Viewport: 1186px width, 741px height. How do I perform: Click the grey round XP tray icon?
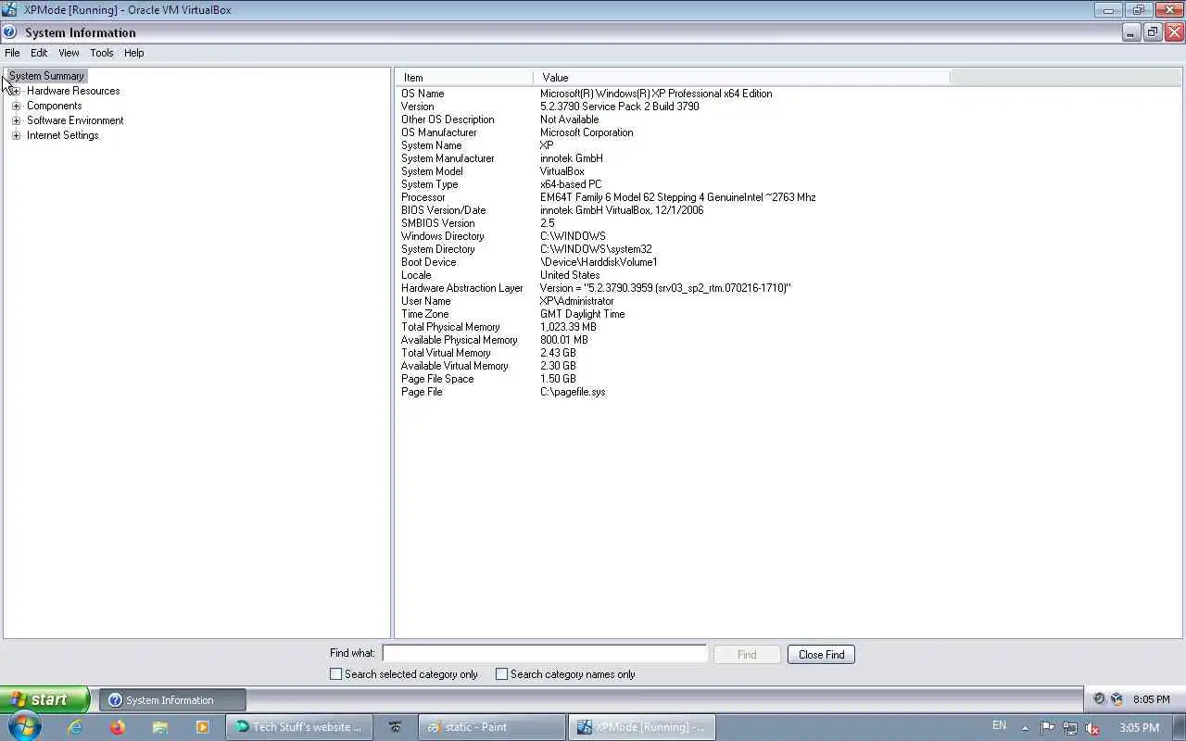[x=1099, y=699]
